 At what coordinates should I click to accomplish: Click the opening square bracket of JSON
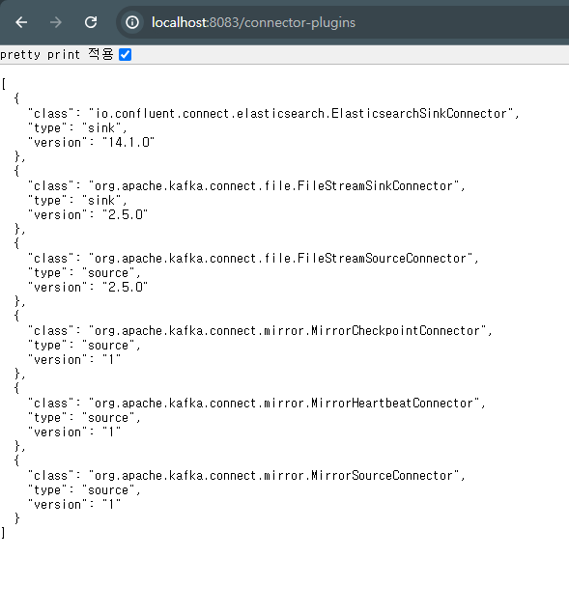point(4,84)
